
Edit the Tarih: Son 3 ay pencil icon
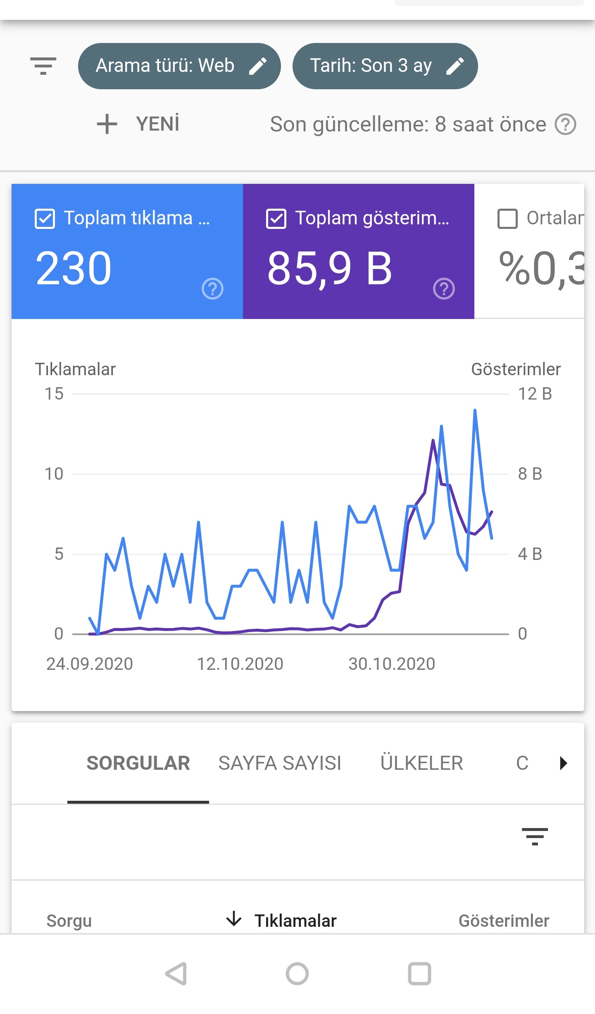tap(455, 66)
